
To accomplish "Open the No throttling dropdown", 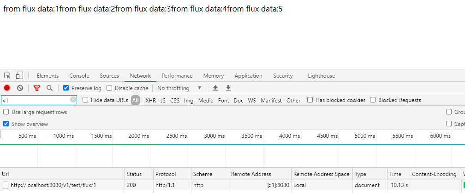I will click(179, 88).
